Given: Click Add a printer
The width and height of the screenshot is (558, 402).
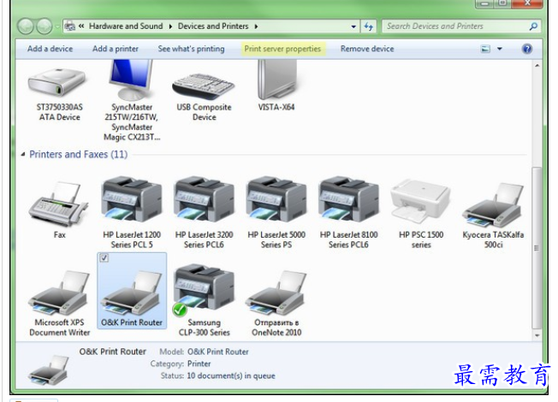Looking at the screenshot, I should tap(116, 49).
